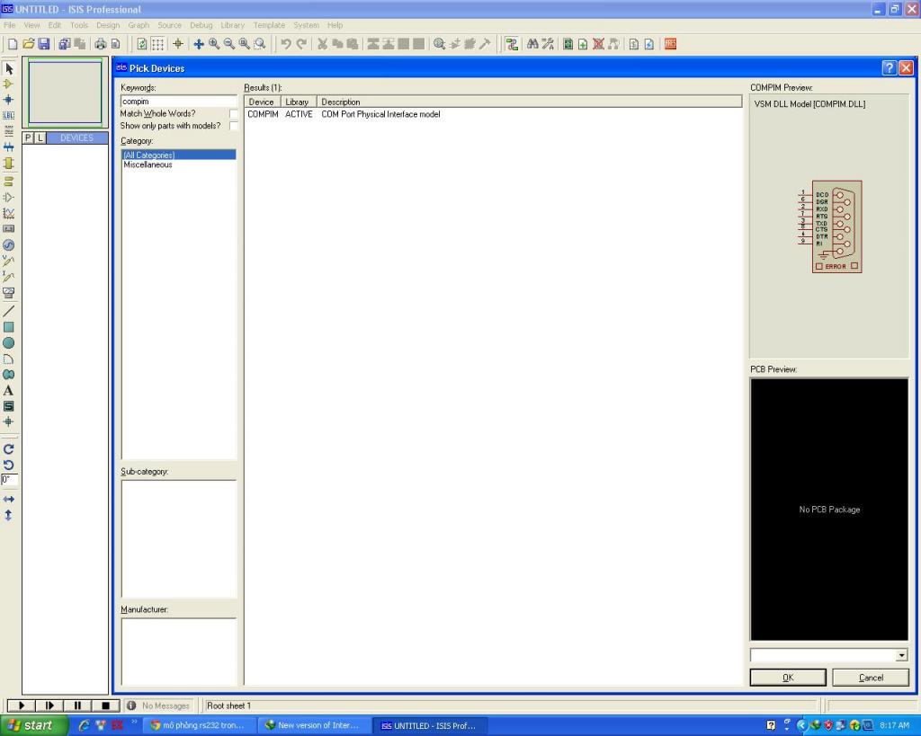
Task: Click the overview thumbnail panel
Action: (x=65, y=93)
